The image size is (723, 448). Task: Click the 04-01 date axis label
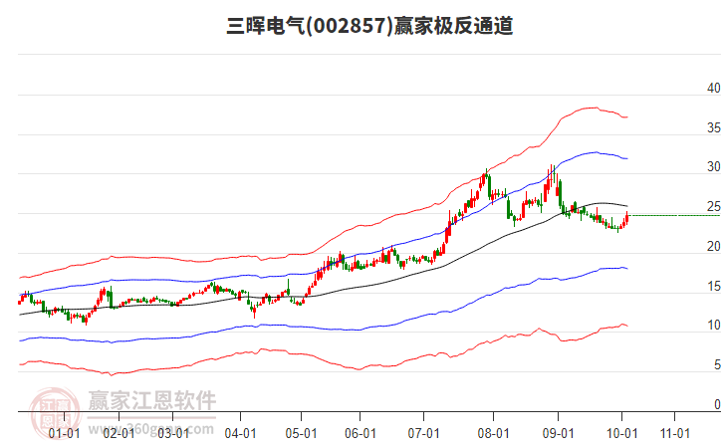240,433
